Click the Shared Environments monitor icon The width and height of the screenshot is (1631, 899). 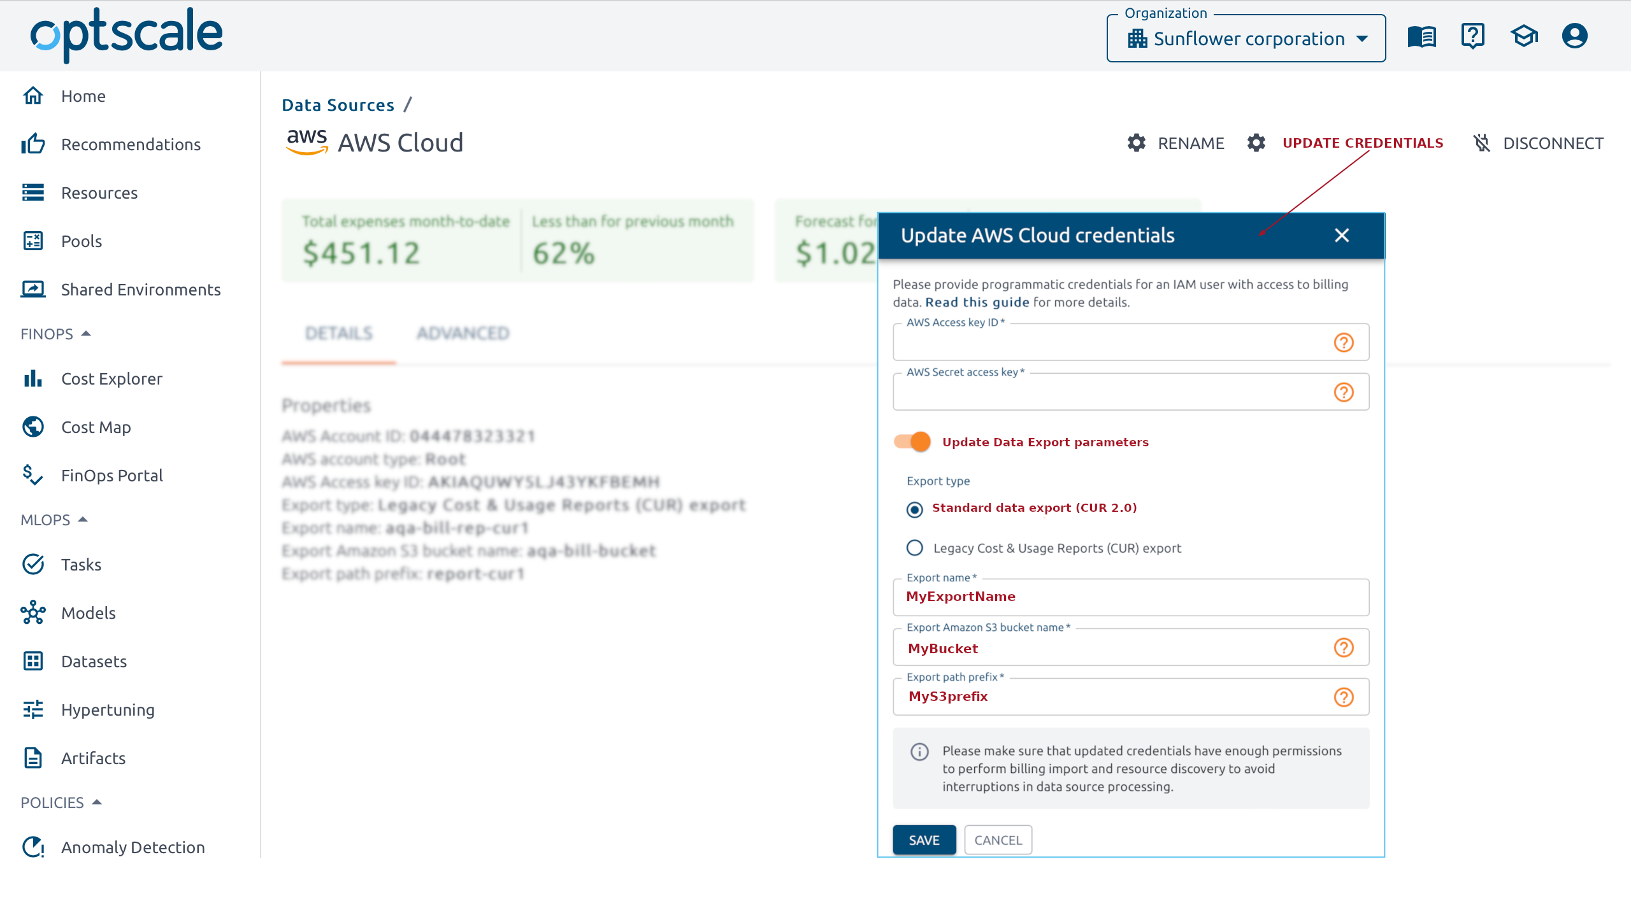click(x=33, y=289)
